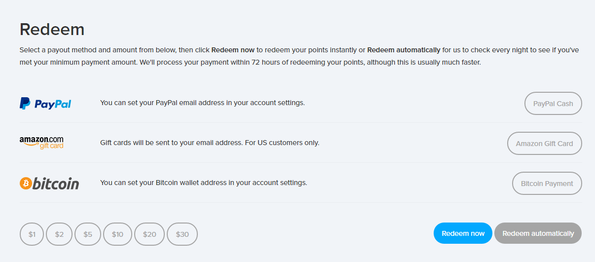Choose the $20 payout amount

click(x=149, y=234)
